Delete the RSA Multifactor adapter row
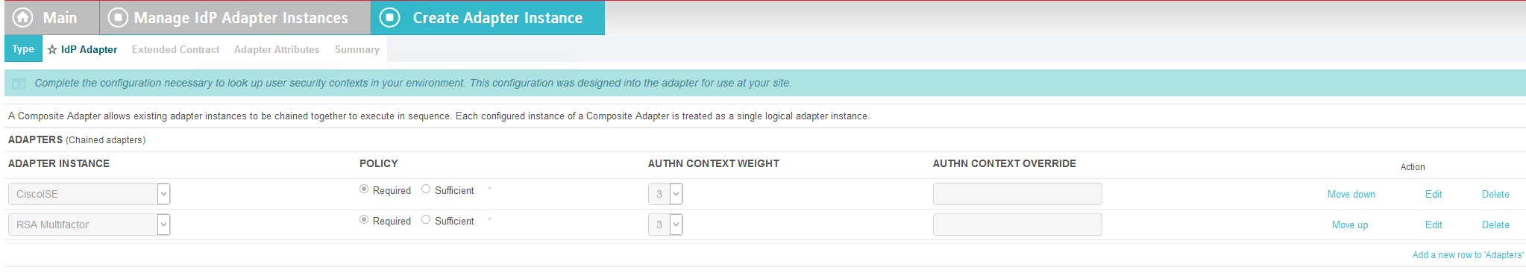The width and height of the screenshot is (1526, 273). pyautogui.click(x=1495, y=225)
